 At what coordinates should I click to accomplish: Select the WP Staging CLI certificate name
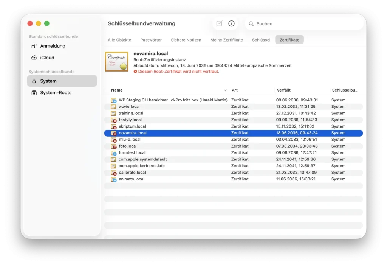(173, 100)
